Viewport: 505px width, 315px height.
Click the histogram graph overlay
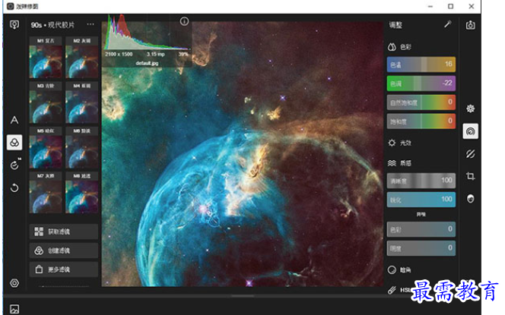[147, 32]
